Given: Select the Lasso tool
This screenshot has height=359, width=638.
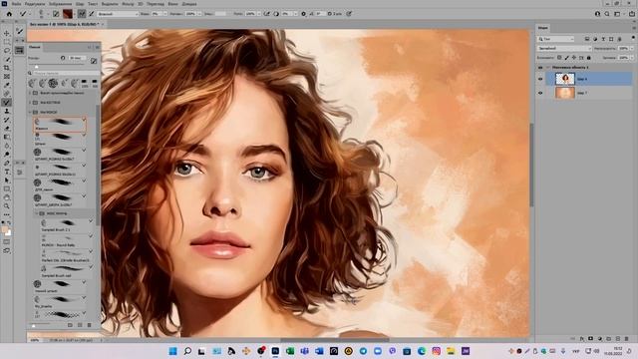Looking at the screenshot, I should pos(7,51).
